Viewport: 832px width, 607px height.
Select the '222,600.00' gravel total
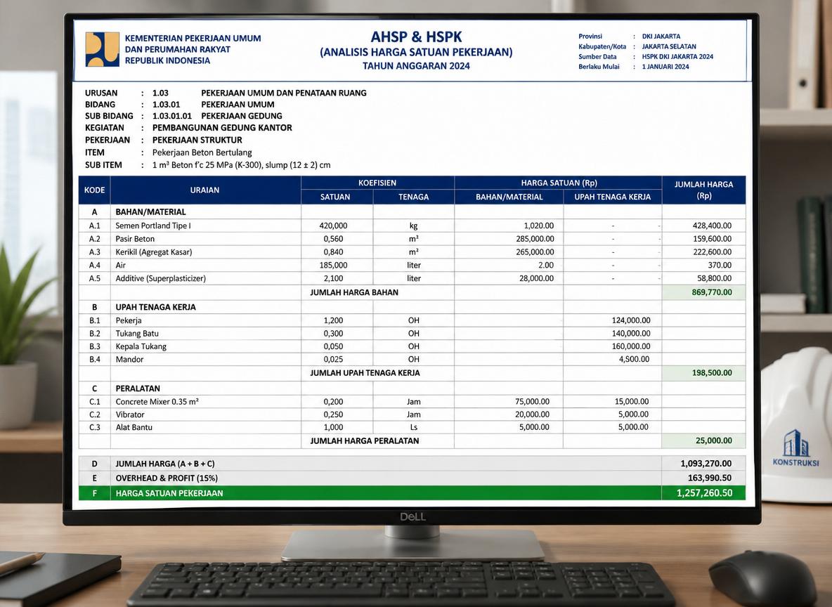pyautogui.click(x=712, y=252)
